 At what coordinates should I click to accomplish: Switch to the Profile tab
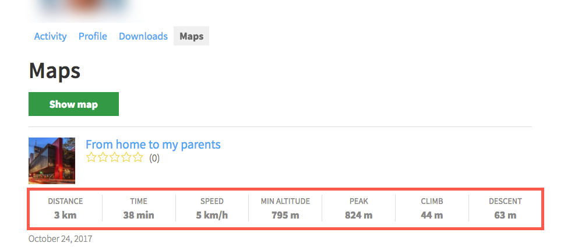coord(93,36)
